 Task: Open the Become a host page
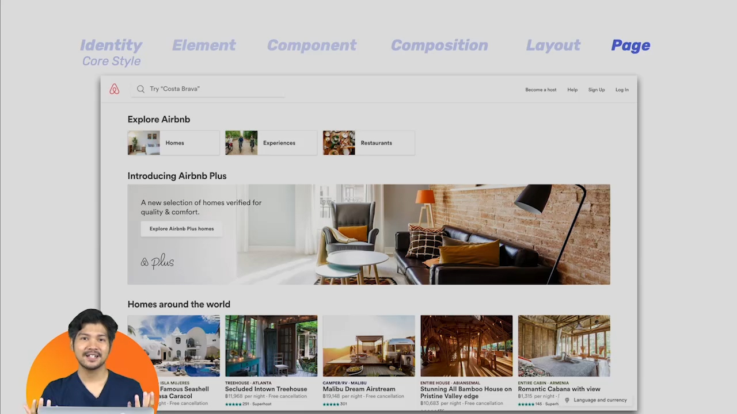pos(541,89)
